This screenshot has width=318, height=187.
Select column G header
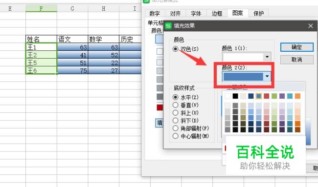coord(72,8)
